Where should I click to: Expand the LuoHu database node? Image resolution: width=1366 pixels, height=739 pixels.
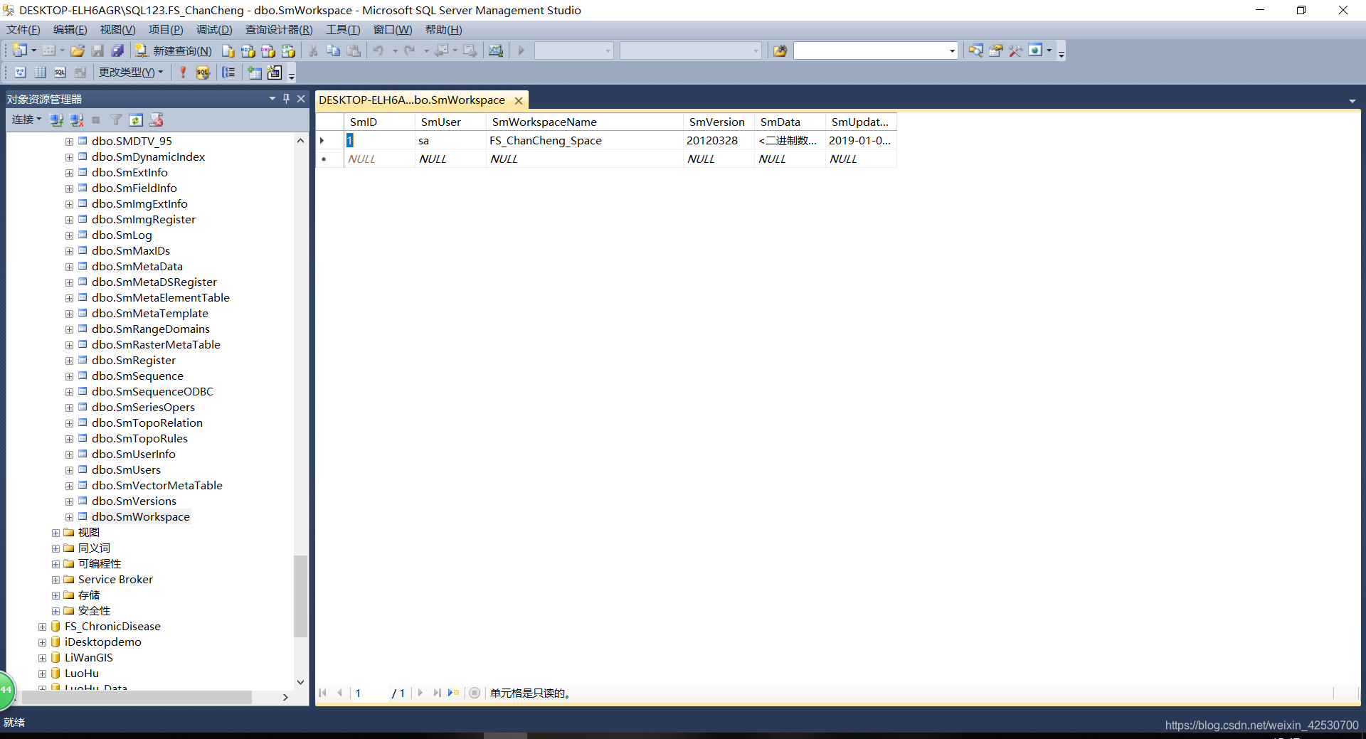pos(42,674)
